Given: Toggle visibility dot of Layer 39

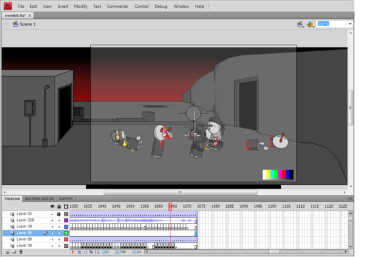Looking at the screenshot, I should [x=52, y=227].
